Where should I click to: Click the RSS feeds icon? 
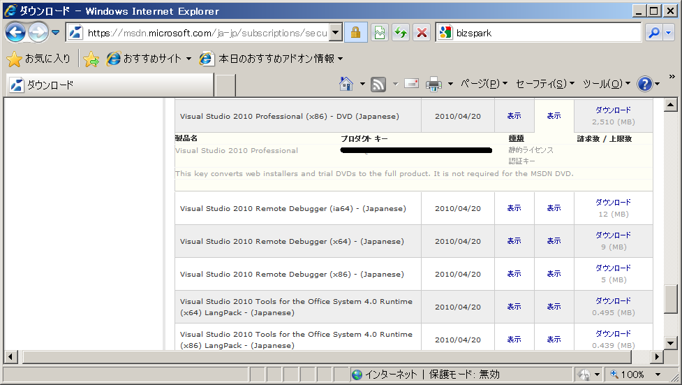[x=378, y=84]
